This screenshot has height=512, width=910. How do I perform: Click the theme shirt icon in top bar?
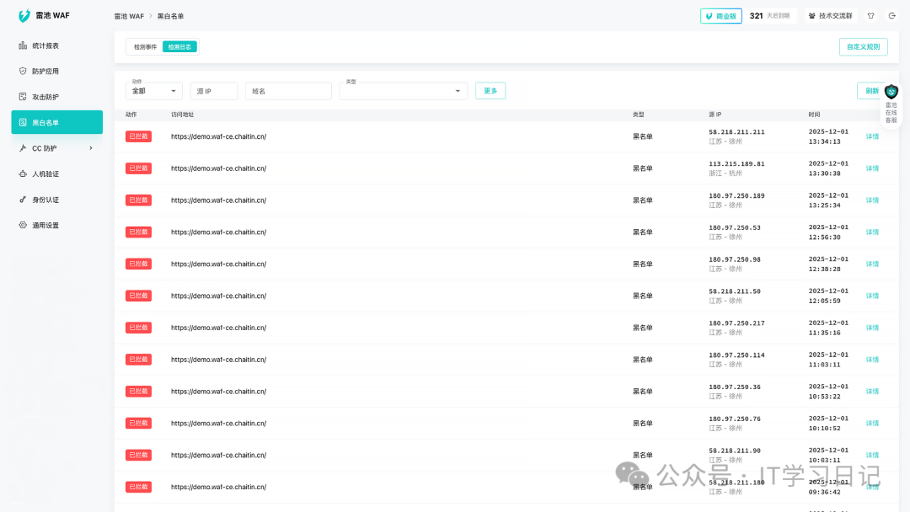870,16
